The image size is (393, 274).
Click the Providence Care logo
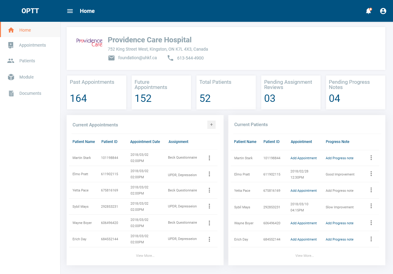coord(89,42)
